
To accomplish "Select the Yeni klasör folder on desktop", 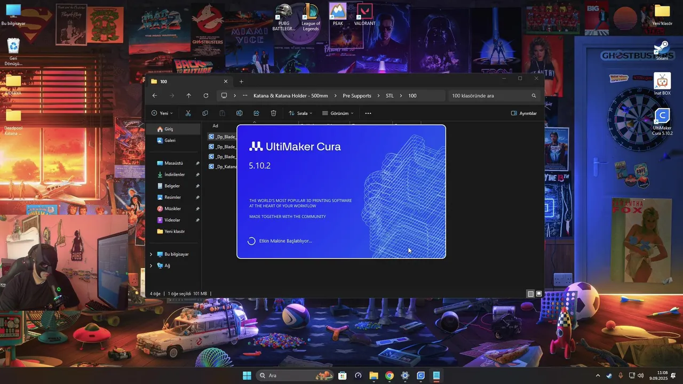I will pos(662,14).
